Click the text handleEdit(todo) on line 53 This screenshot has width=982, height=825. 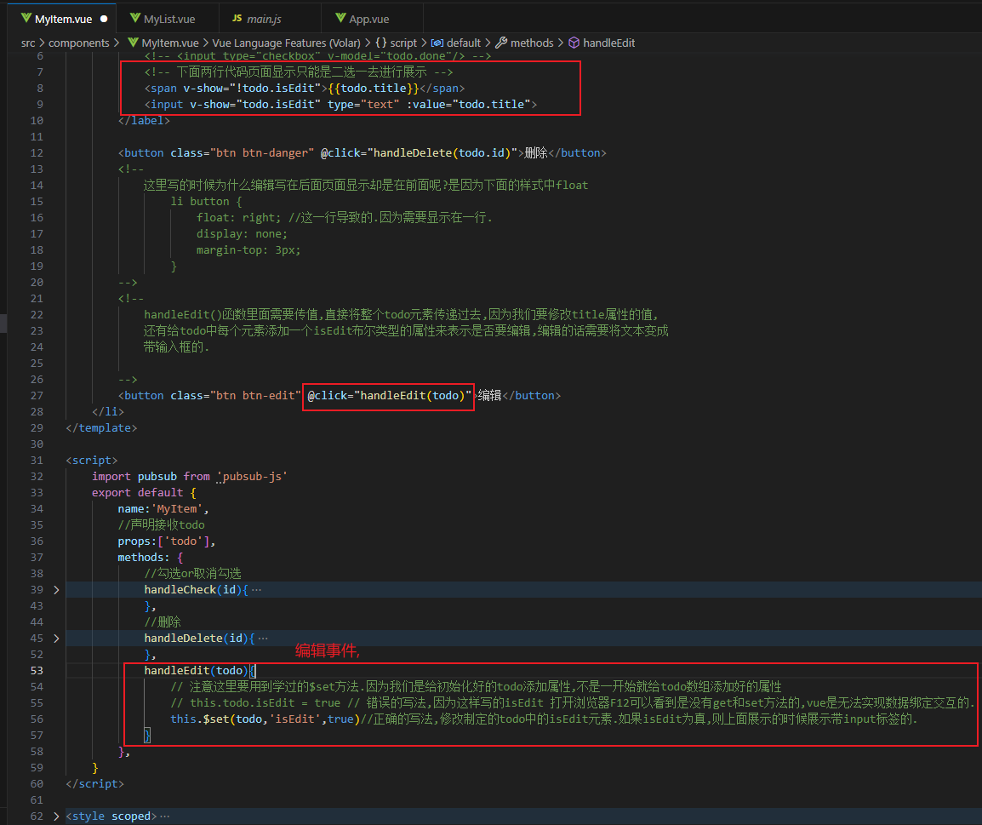(196, 670)
